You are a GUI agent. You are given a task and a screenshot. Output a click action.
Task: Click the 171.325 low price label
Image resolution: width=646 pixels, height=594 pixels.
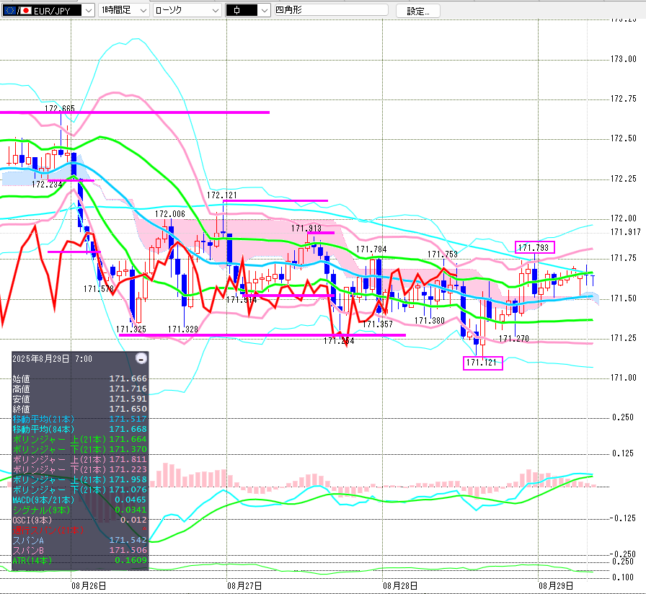[131, 329]
